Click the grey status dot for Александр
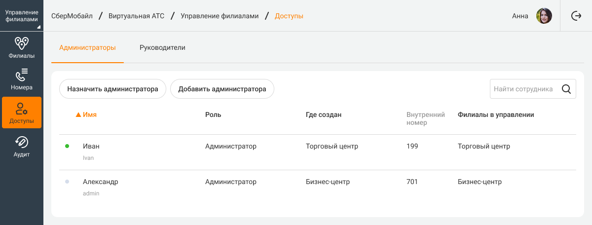This screenshot has height=225, width=592. [67, 182]
